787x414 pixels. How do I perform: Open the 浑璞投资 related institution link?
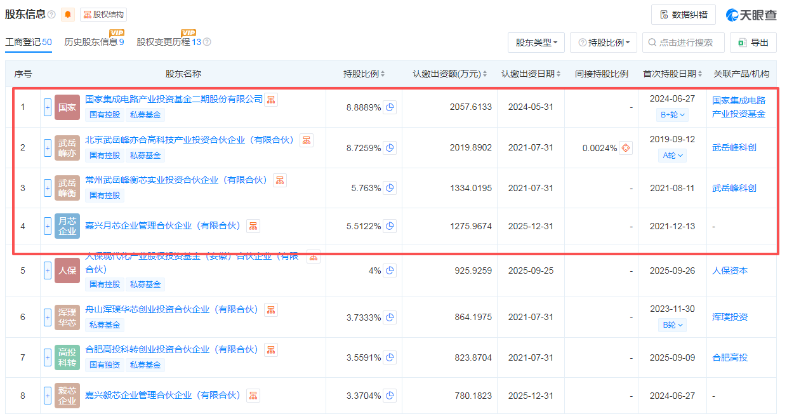730,317
